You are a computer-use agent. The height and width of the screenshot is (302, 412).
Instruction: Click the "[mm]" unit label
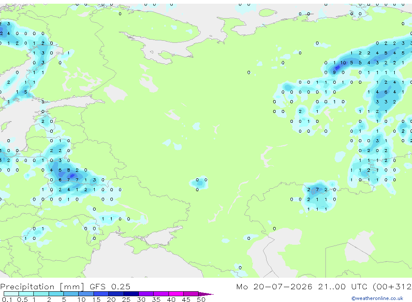(x=72, y=286)
